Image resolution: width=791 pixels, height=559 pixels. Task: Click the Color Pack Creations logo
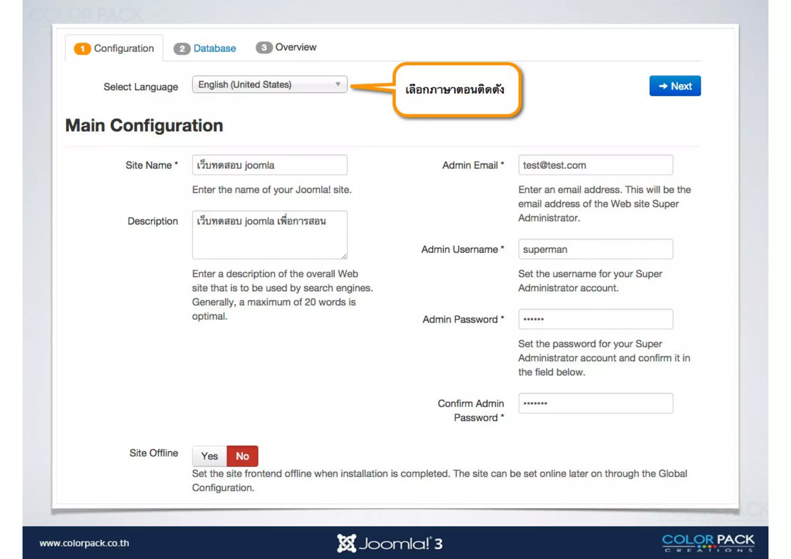(708, 543)
